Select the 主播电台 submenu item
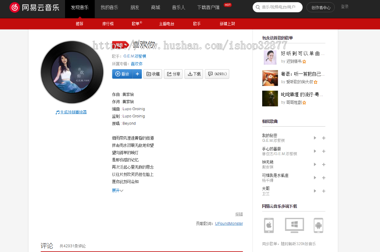380x252 pixels. point(166,24)
